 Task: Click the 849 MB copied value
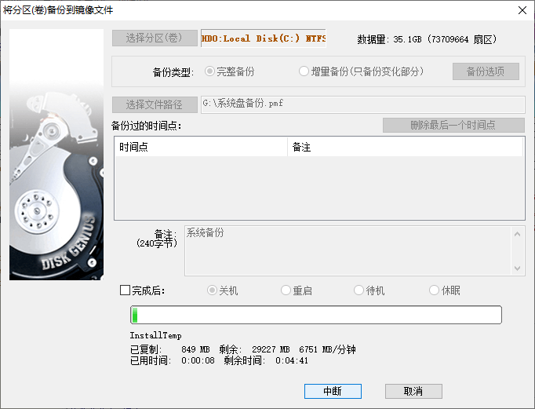coord(195,349)
